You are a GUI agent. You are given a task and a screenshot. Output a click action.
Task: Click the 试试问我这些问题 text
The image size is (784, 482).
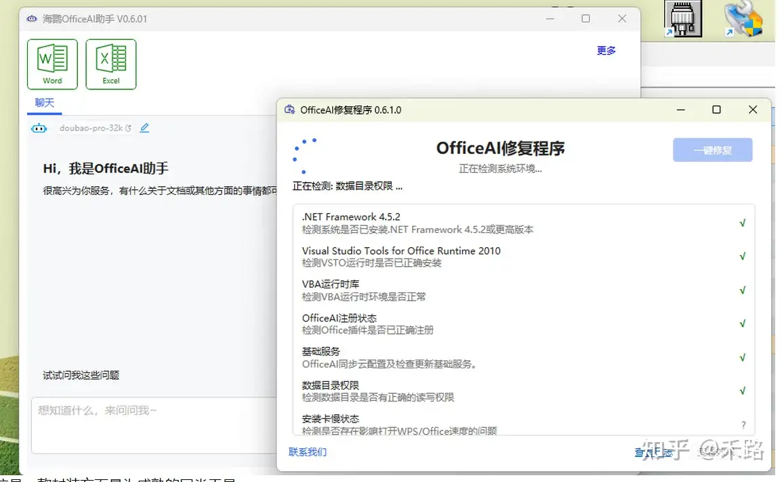pyautogui.click(x=81, y=375)
